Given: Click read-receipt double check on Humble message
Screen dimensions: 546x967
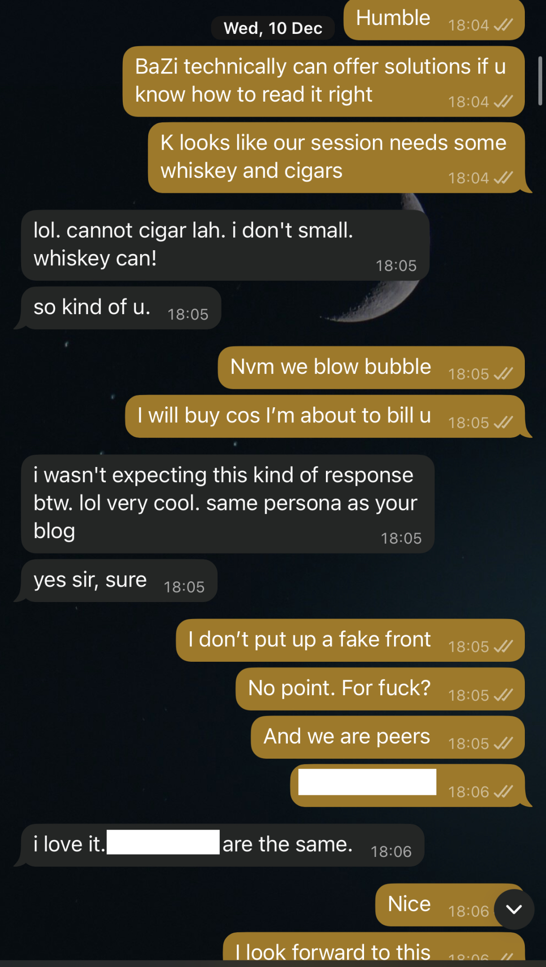Looking at the screenshot, I should click(x=503, y=25).
